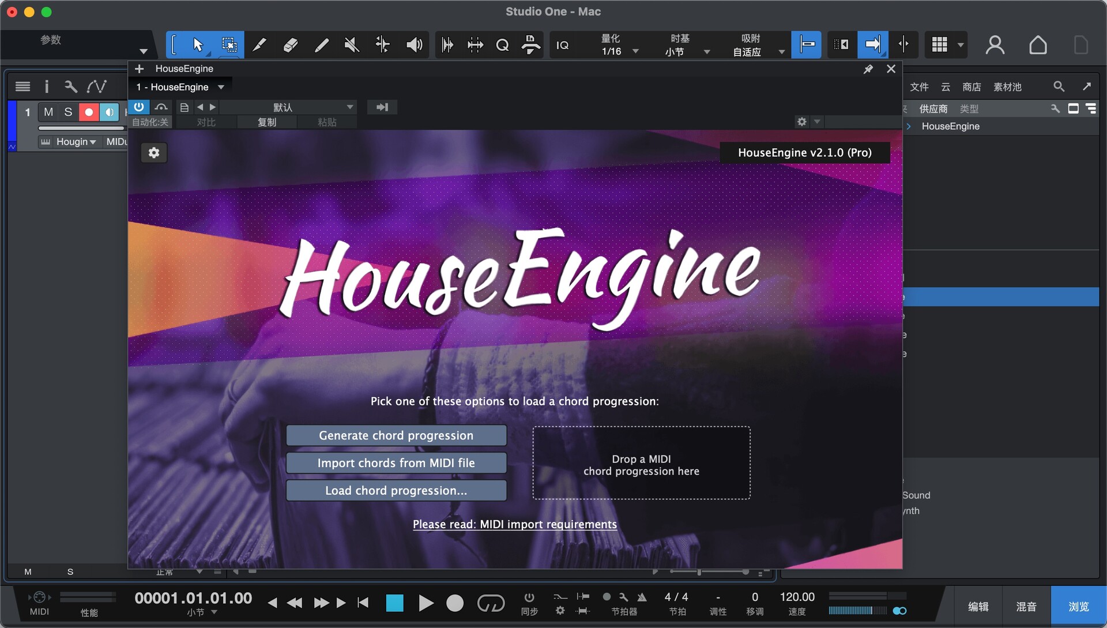
Task: Select the Split tool
Action: (259, 45)
